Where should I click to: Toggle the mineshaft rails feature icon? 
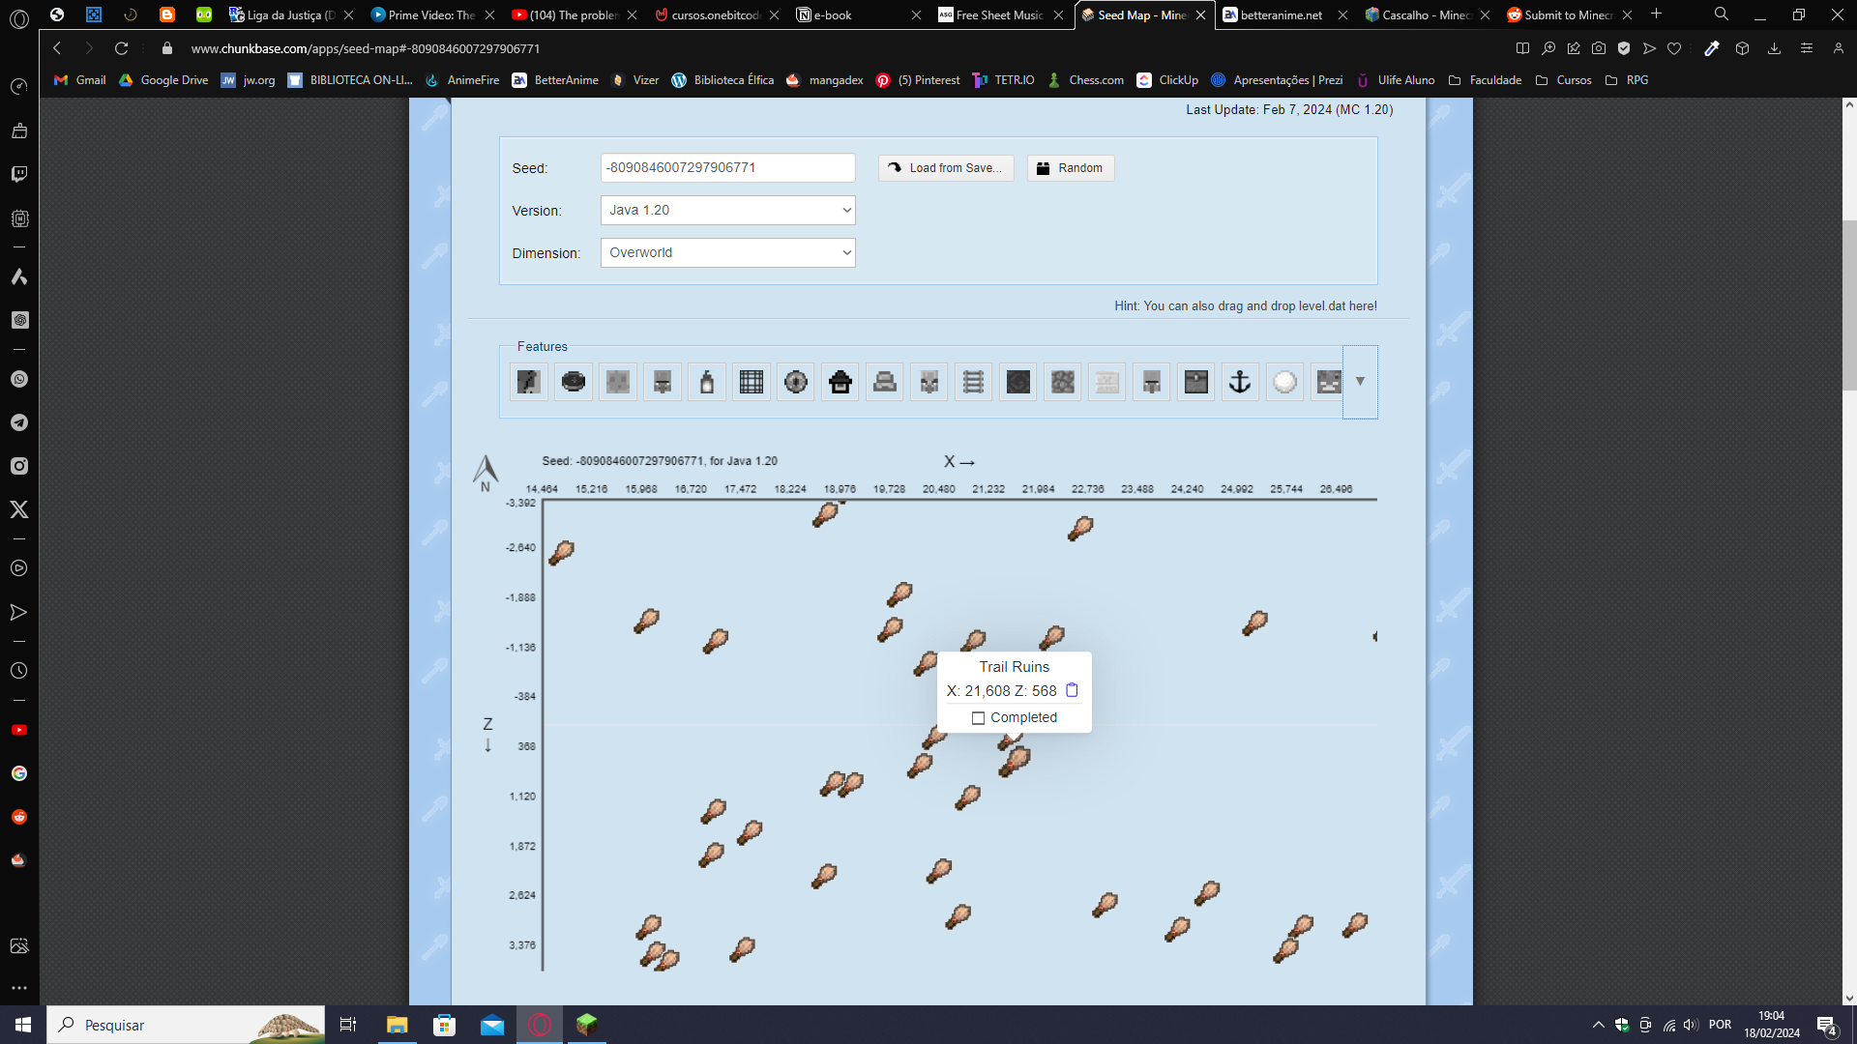coord(974,382)
